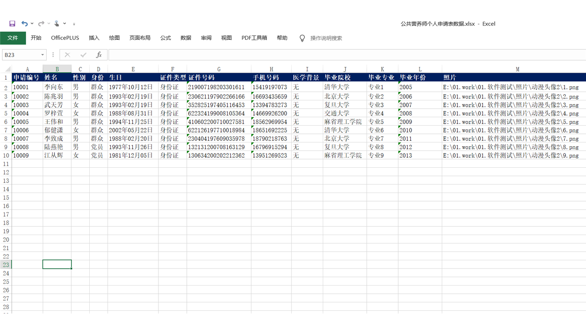Viewport: 586px width, 330px height.
Task: Expand Customize Quick Access Toolbar menu
Action: (x=74, y=23)
